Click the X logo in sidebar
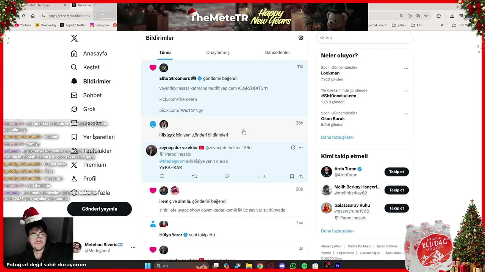Viewport: 485px width, 272px height. pyautogui.click(x=74, y=38)
